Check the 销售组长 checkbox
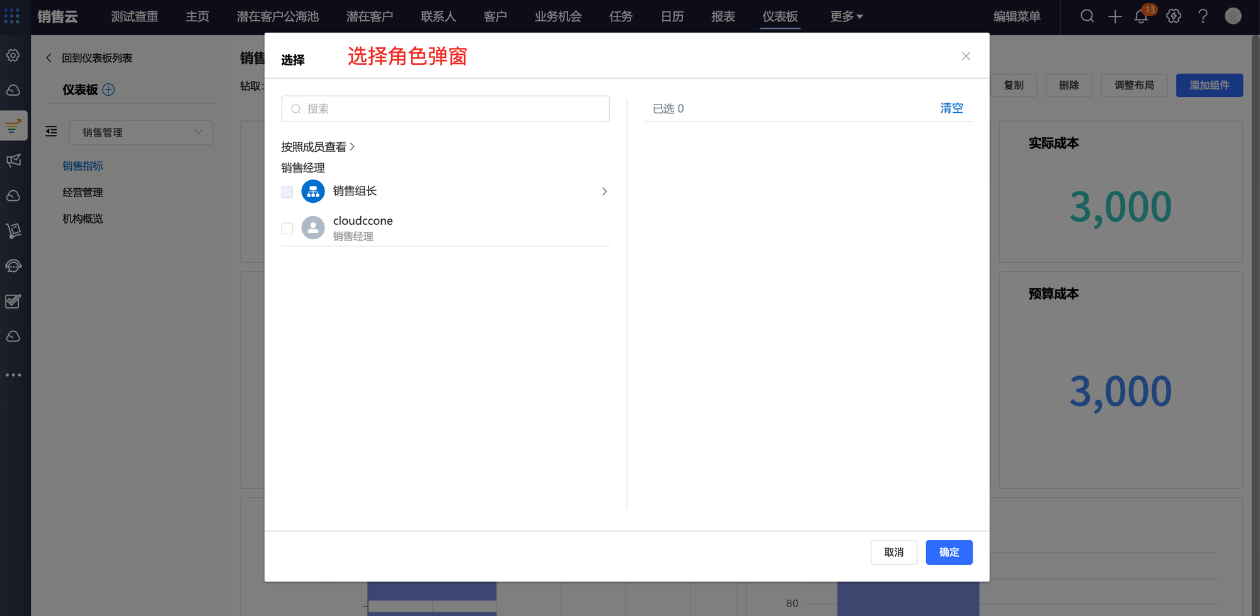 pyautogui.click(x=287, y=191)
